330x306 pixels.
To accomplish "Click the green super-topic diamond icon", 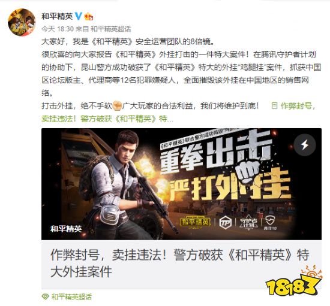I will click(45, 296).
